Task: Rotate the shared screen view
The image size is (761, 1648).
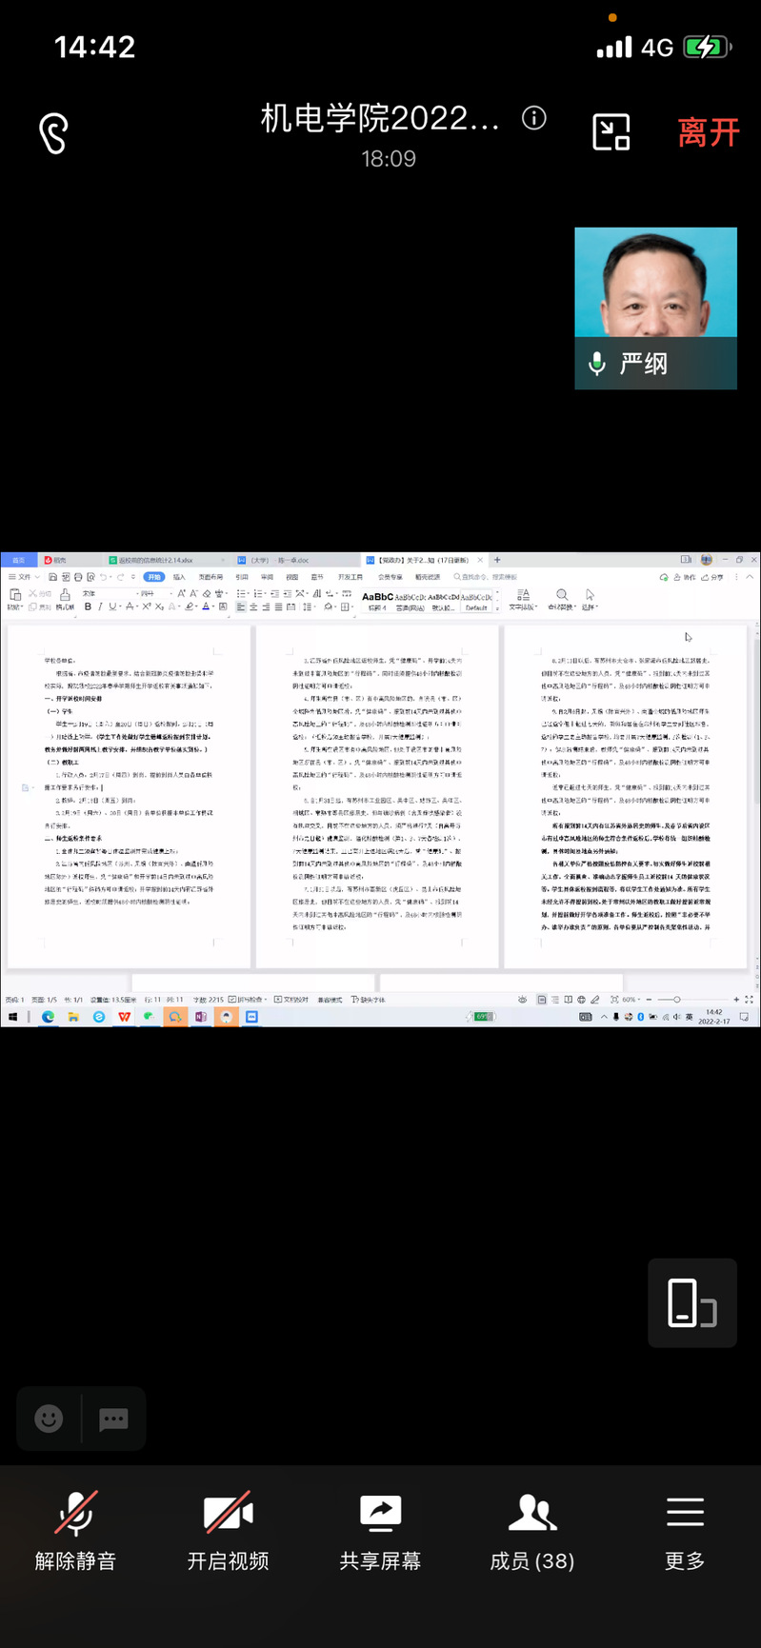Action: pos(691,1302)
